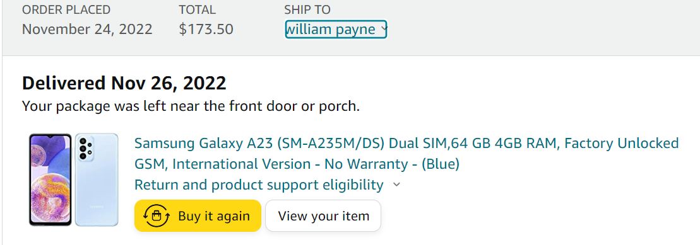This screenshot has height=245, width=700.
Task: Click the View your item button
Action: 323,216
